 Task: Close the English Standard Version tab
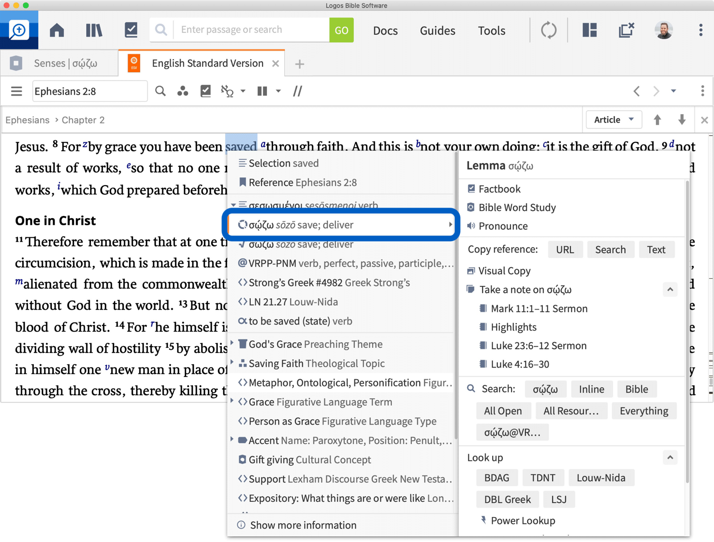275,63
